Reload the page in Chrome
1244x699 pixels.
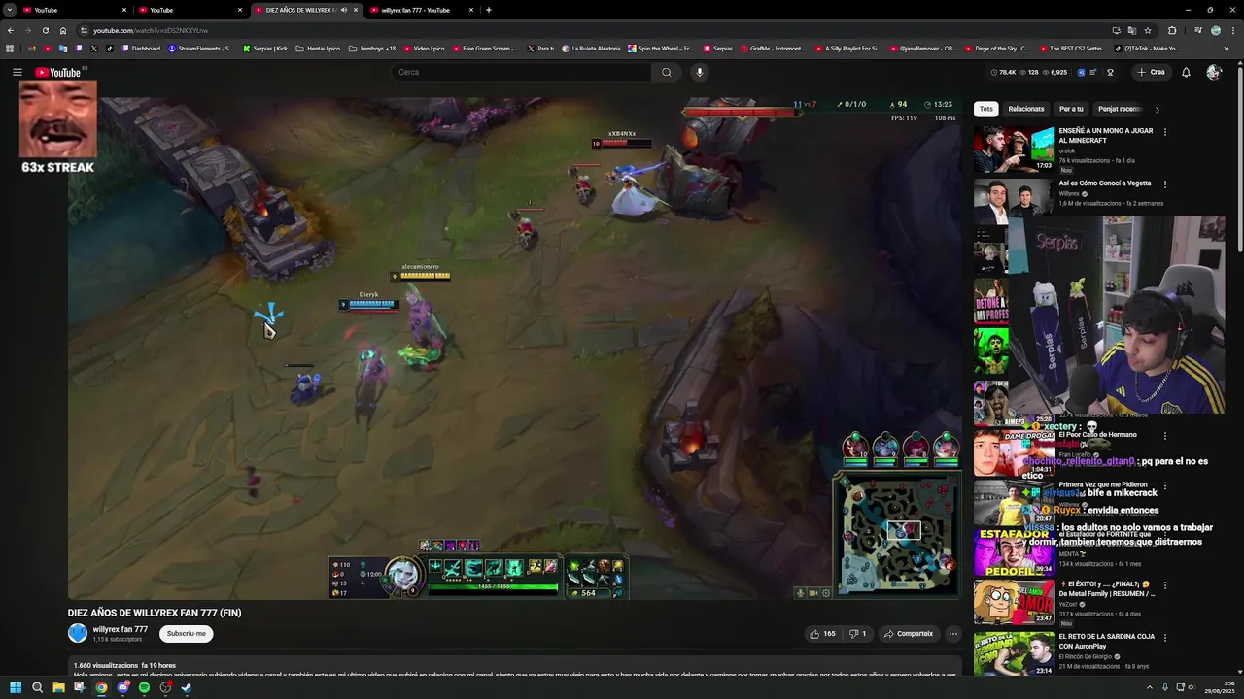45,30
